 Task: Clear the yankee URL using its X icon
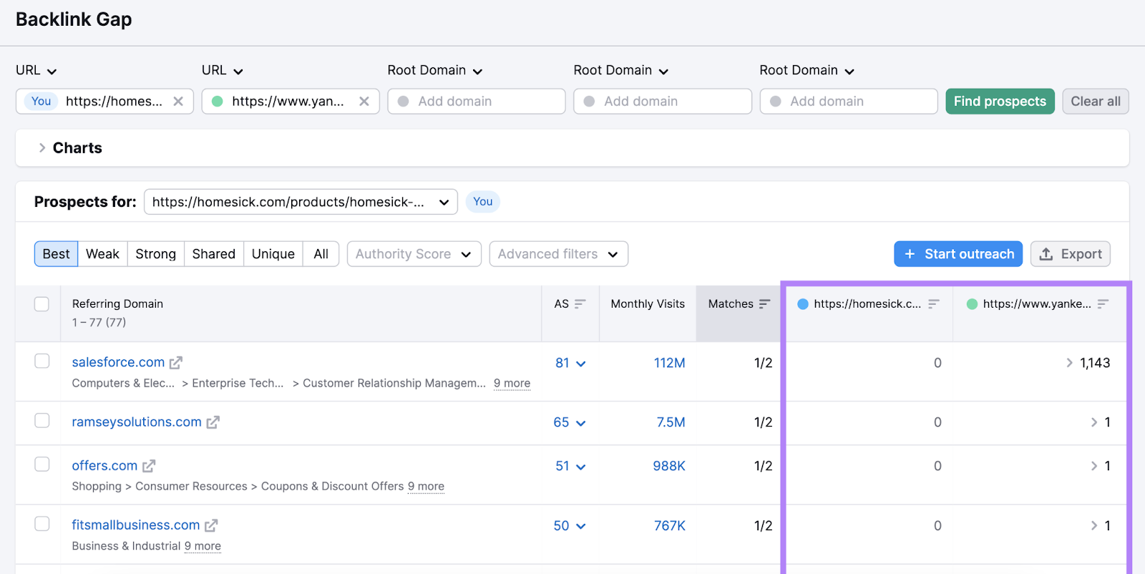click(364, 102)
